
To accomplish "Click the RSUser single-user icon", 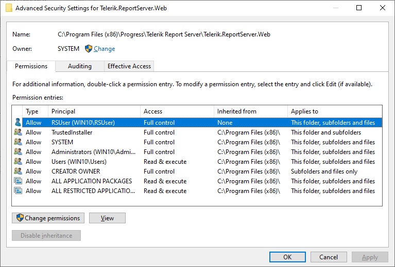I will 18,122.
